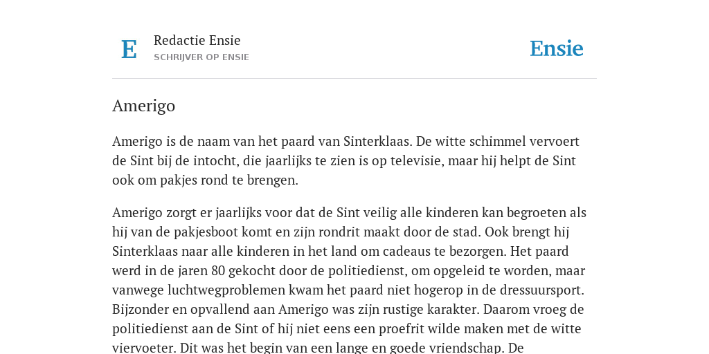Click the word Sinterklaas in the first sentence
Image resolution: width=709 pixels, height=354 pixels.
[377, 142]
